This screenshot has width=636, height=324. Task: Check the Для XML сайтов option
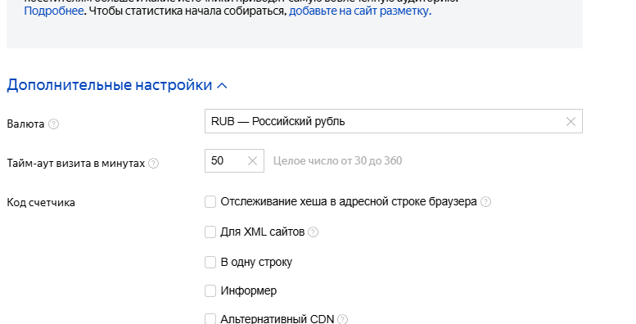(210, 232)
